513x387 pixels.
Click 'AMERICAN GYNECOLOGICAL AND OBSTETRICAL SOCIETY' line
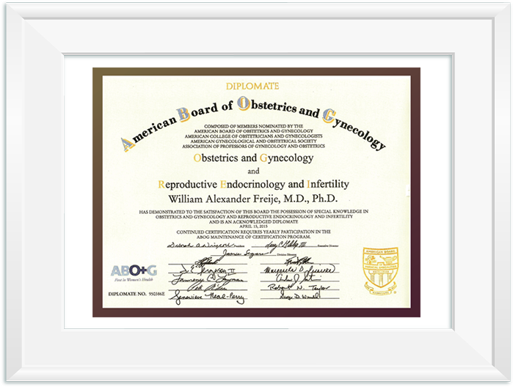click(x=253, y=141)
